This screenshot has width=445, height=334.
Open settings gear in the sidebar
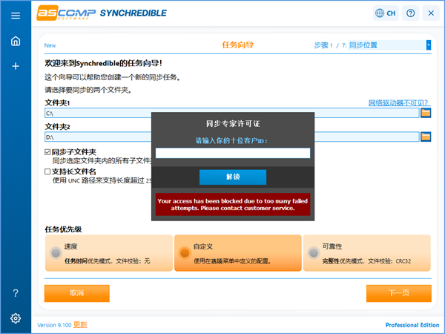(x=16, y=318)
